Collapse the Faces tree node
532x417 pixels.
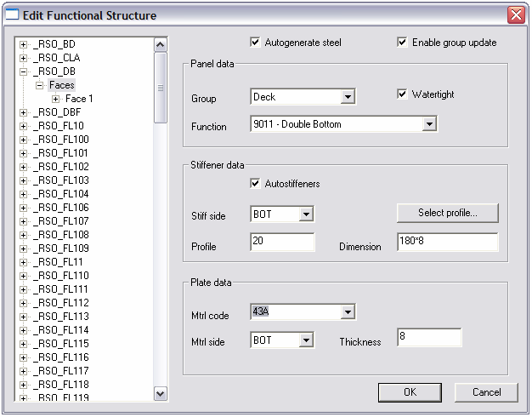click(x=39, y=85)
